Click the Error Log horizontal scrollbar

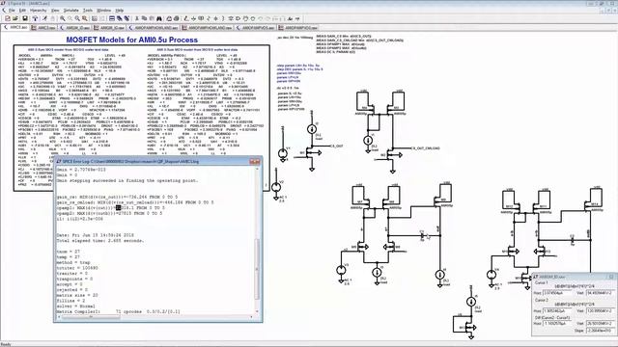coord(90,317)
